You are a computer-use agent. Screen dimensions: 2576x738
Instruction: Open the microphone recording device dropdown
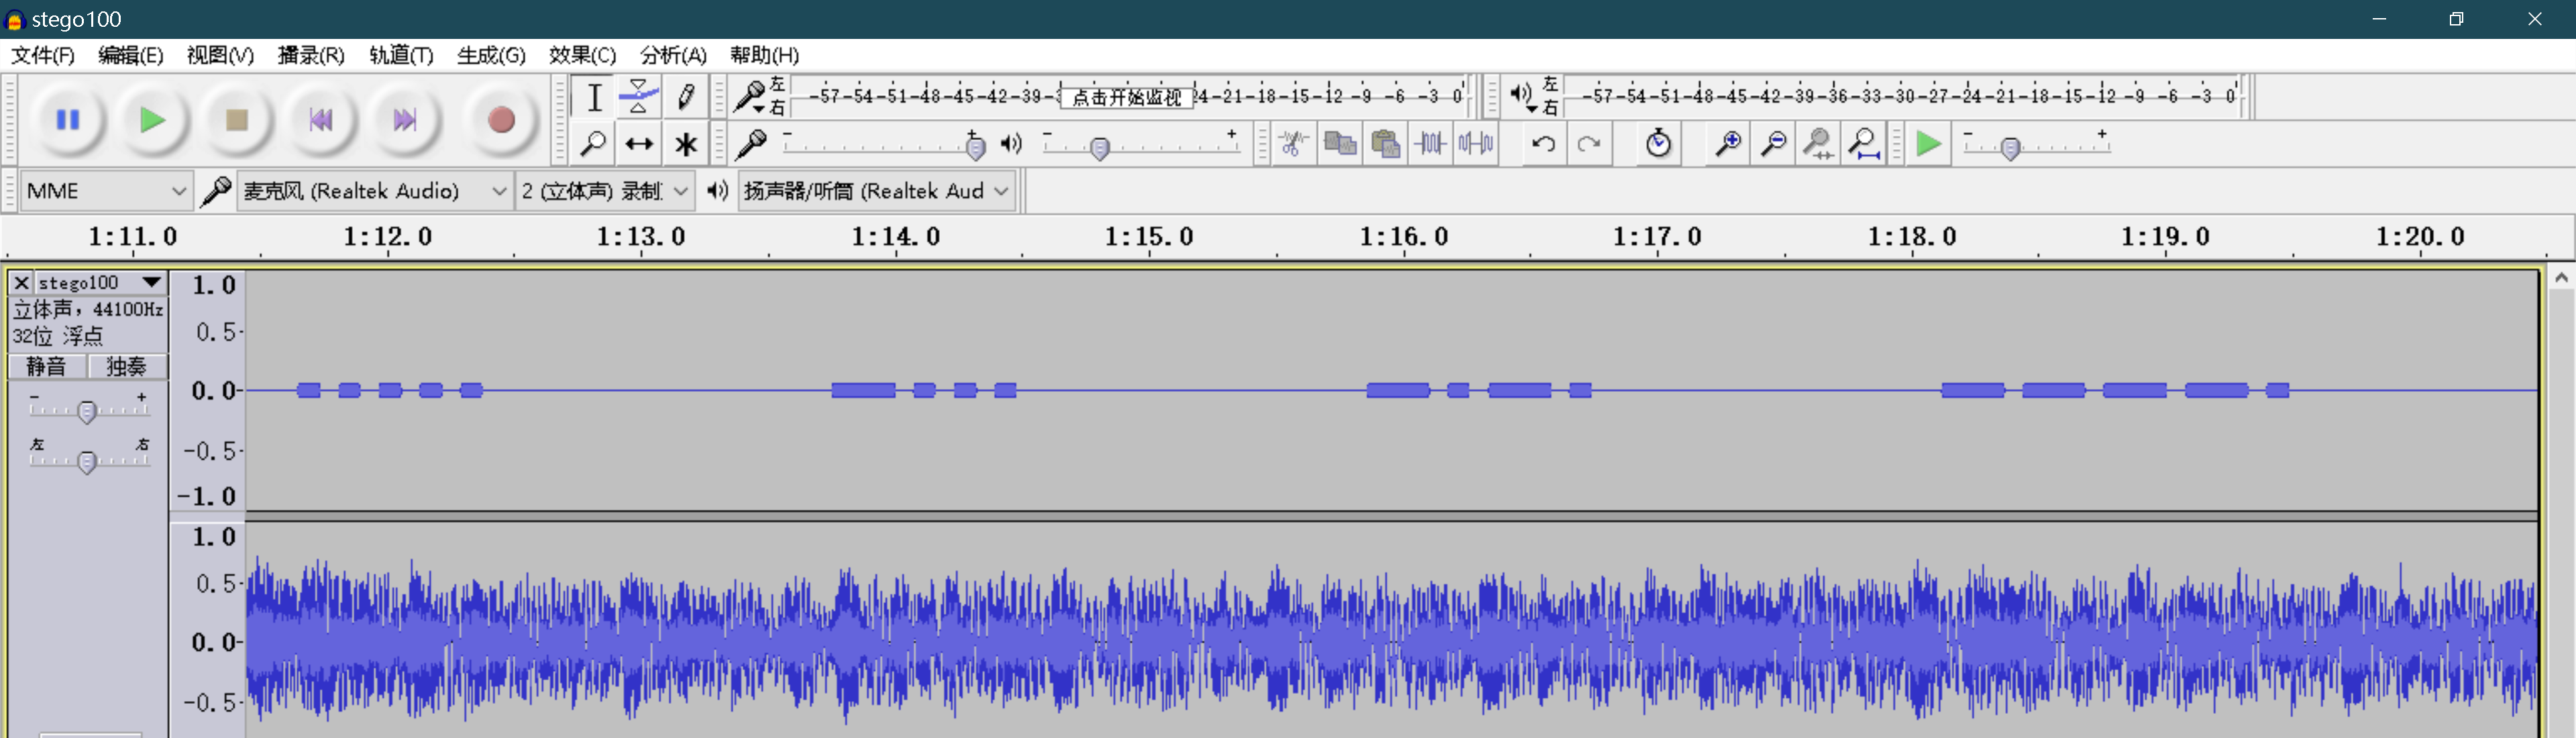tap(374, 191)
